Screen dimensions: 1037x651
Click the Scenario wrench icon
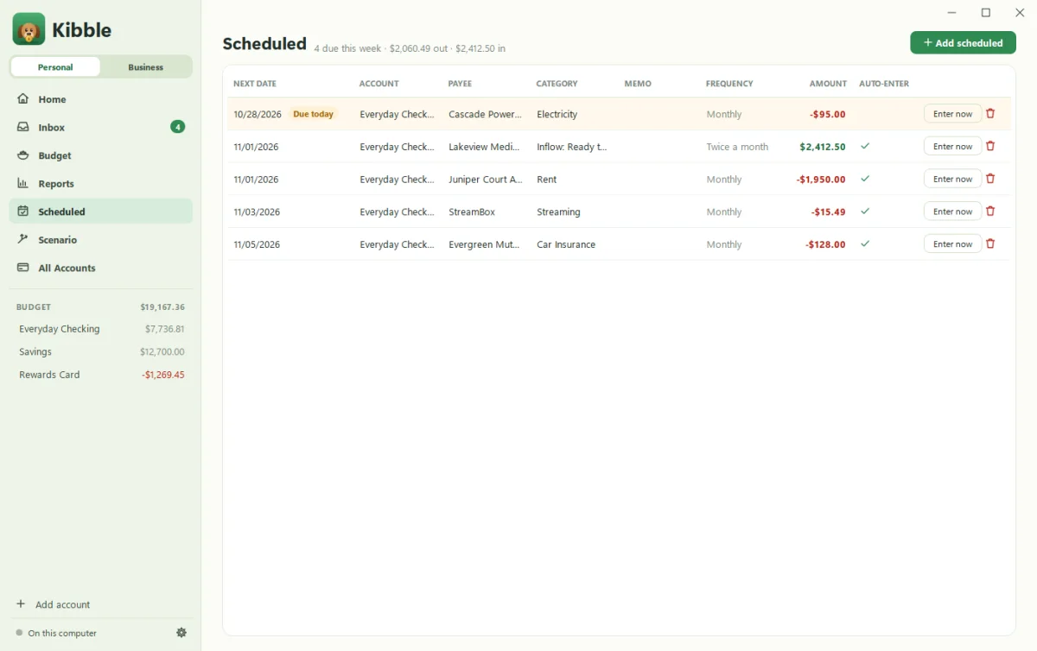coord(22,239)
